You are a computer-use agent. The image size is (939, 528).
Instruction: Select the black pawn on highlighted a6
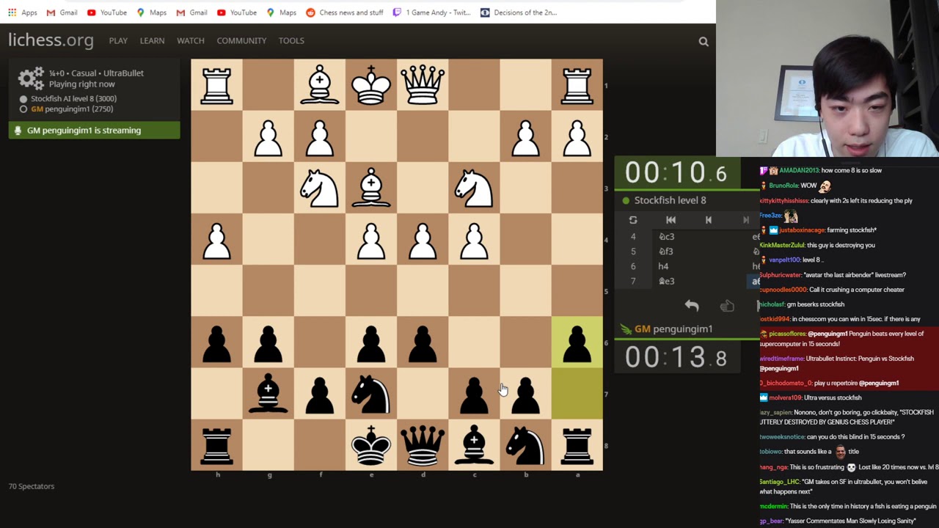577,342
